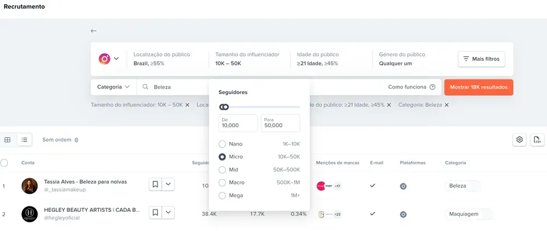Open table settings gear icon
The image size is (547, 231).
[x=520, y=140]
